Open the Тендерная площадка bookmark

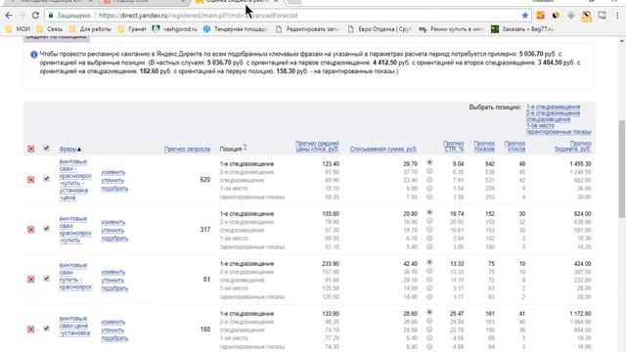(235, 29)
